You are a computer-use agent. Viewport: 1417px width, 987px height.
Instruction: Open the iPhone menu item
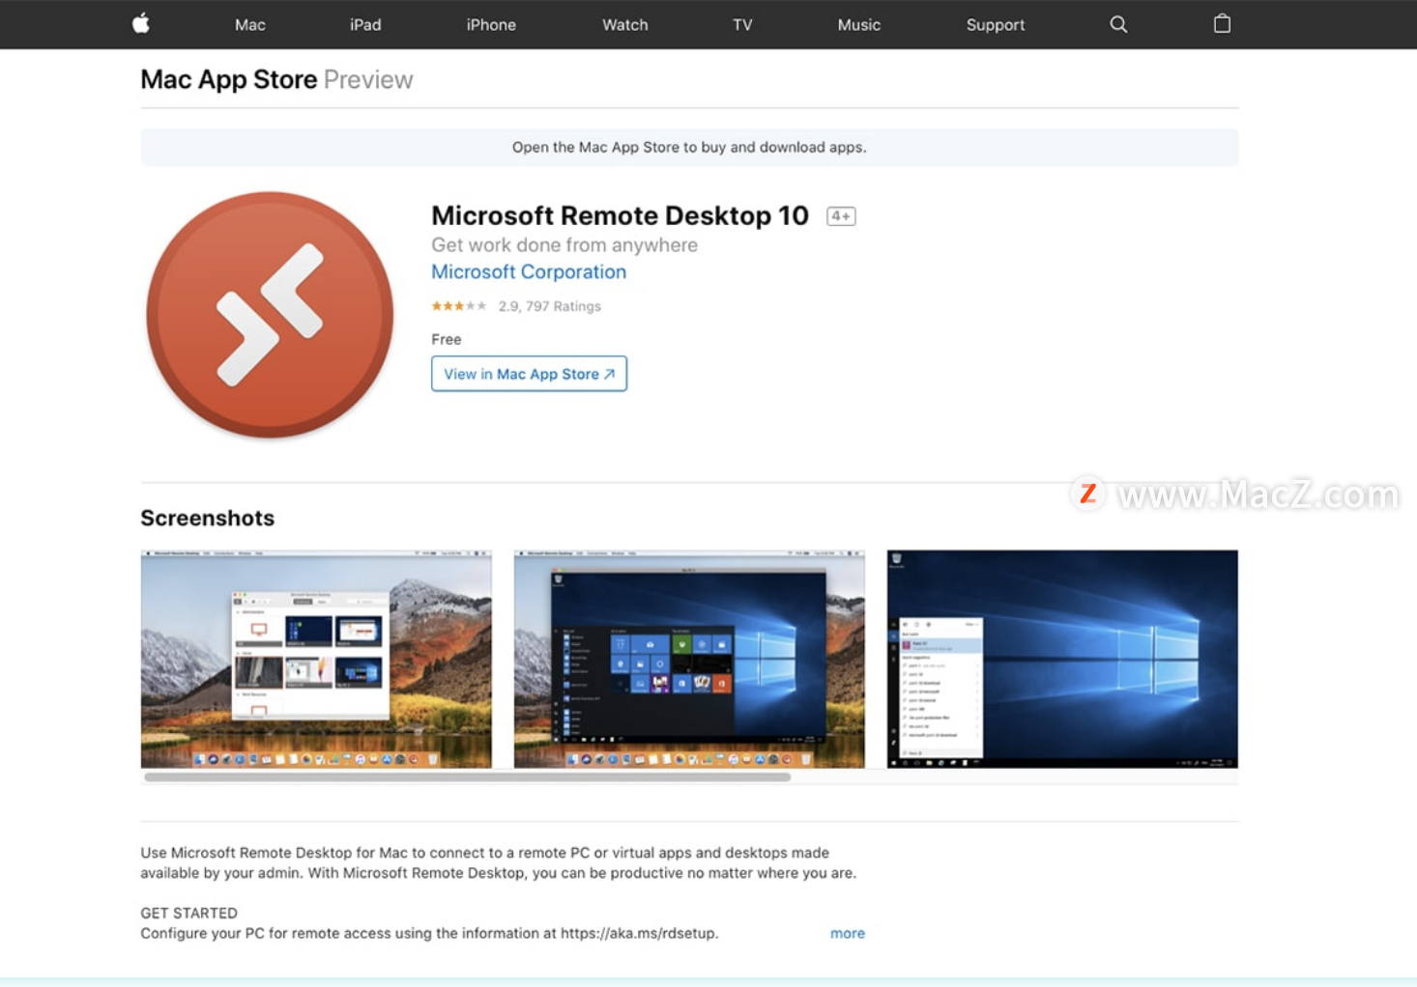click(x=491, y=25)
